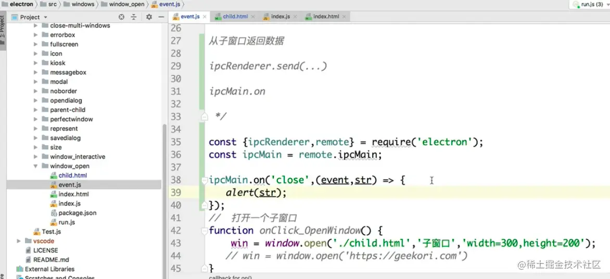Image resolution: width=610 pixels, height=279 pixels.
Task: Select event.js in project tree
Action: pos(70,185)
